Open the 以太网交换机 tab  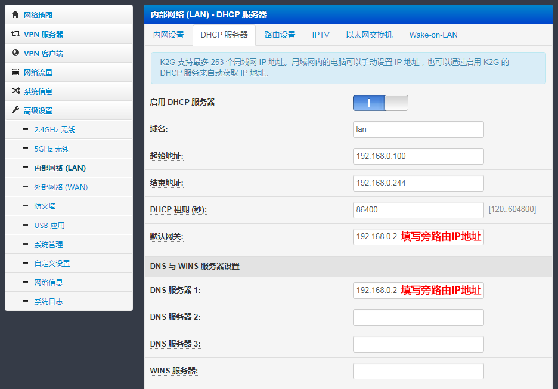point(370,35)
